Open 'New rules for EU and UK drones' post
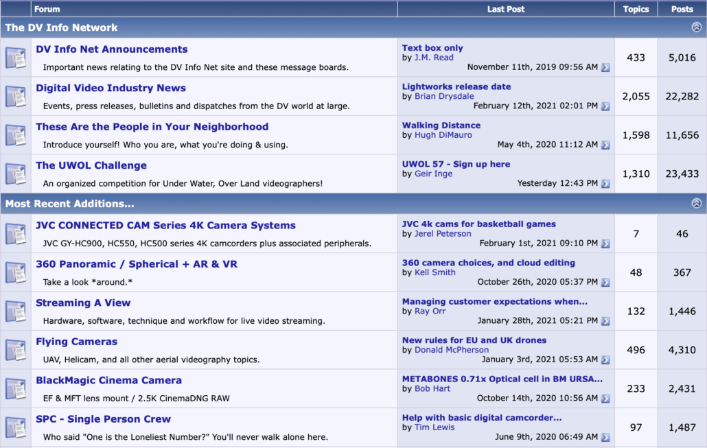The image size is (707, 448). [x=474, y=340]
